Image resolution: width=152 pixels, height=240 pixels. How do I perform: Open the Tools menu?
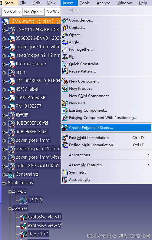85,3
